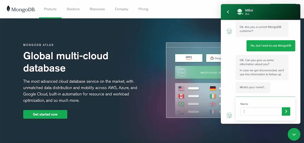The image size is (304, 143).
Task: Open the Resources menu
Action: (x=97, y=9)
